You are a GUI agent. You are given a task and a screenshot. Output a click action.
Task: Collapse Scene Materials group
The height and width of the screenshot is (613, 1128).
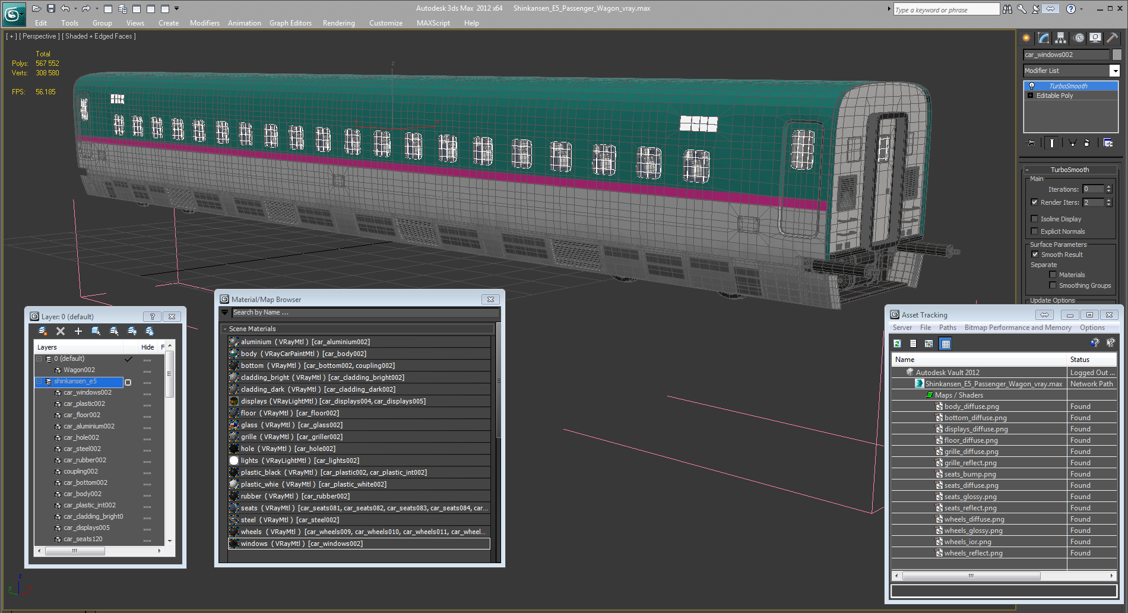224,329
